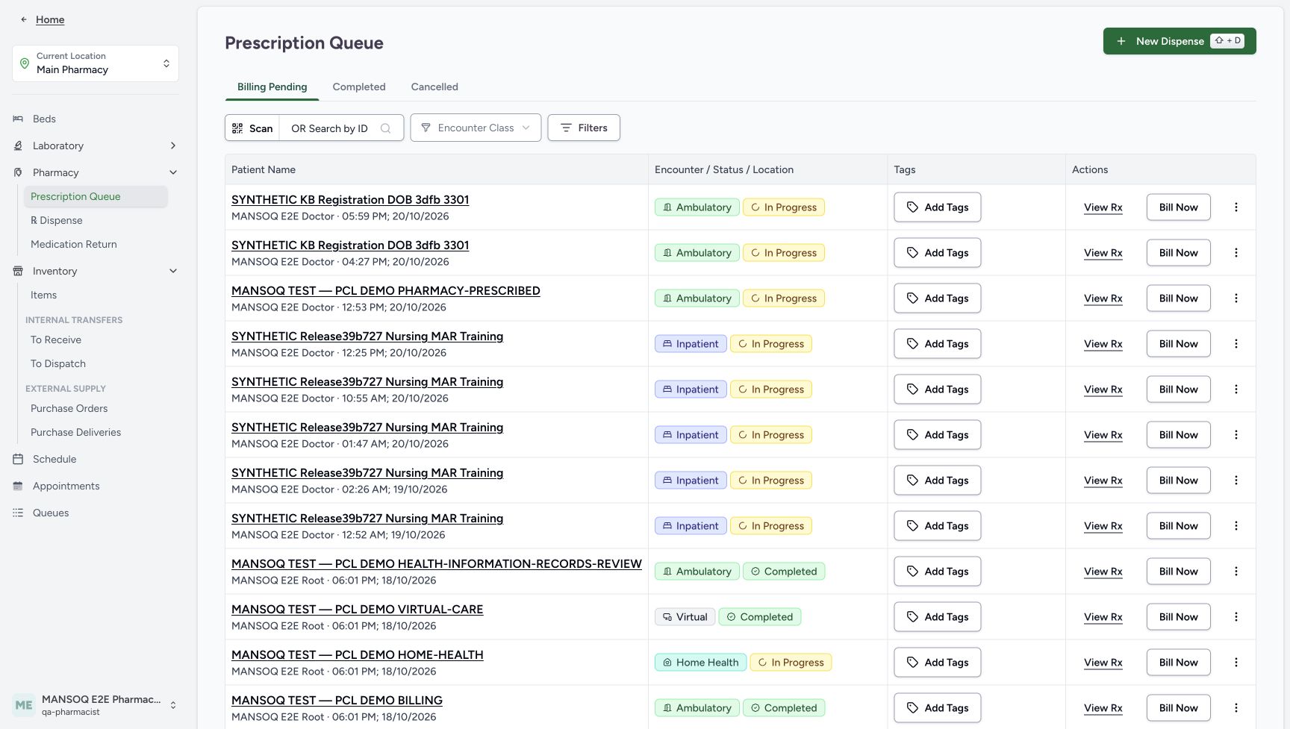
Task: Open the Encounter Class dropdown
Action: click(476, 128)
